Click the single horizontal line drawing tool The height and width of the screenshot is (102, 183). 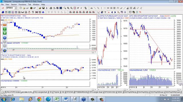click(x=105, y=8)
